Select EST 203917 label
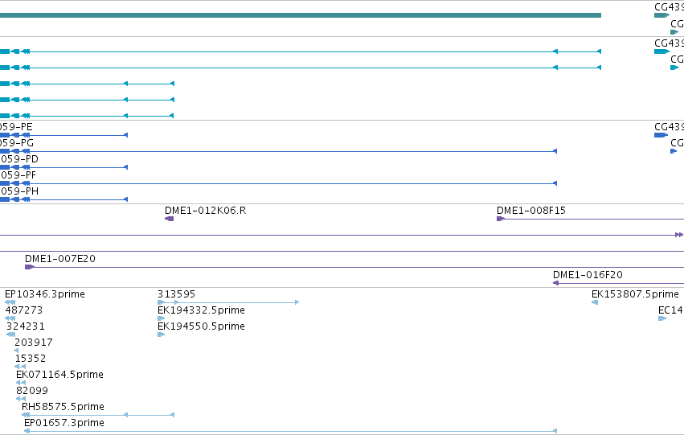 [x=34, y=343]
